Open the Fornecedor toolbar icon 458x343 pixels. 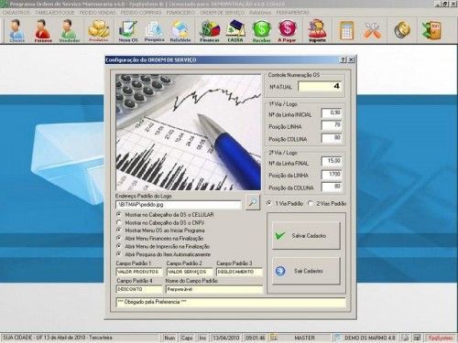coord(43,30)
